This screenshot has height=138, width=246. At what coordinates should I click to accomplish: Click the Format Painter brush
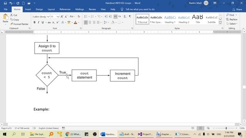click(x=12, y=24)
